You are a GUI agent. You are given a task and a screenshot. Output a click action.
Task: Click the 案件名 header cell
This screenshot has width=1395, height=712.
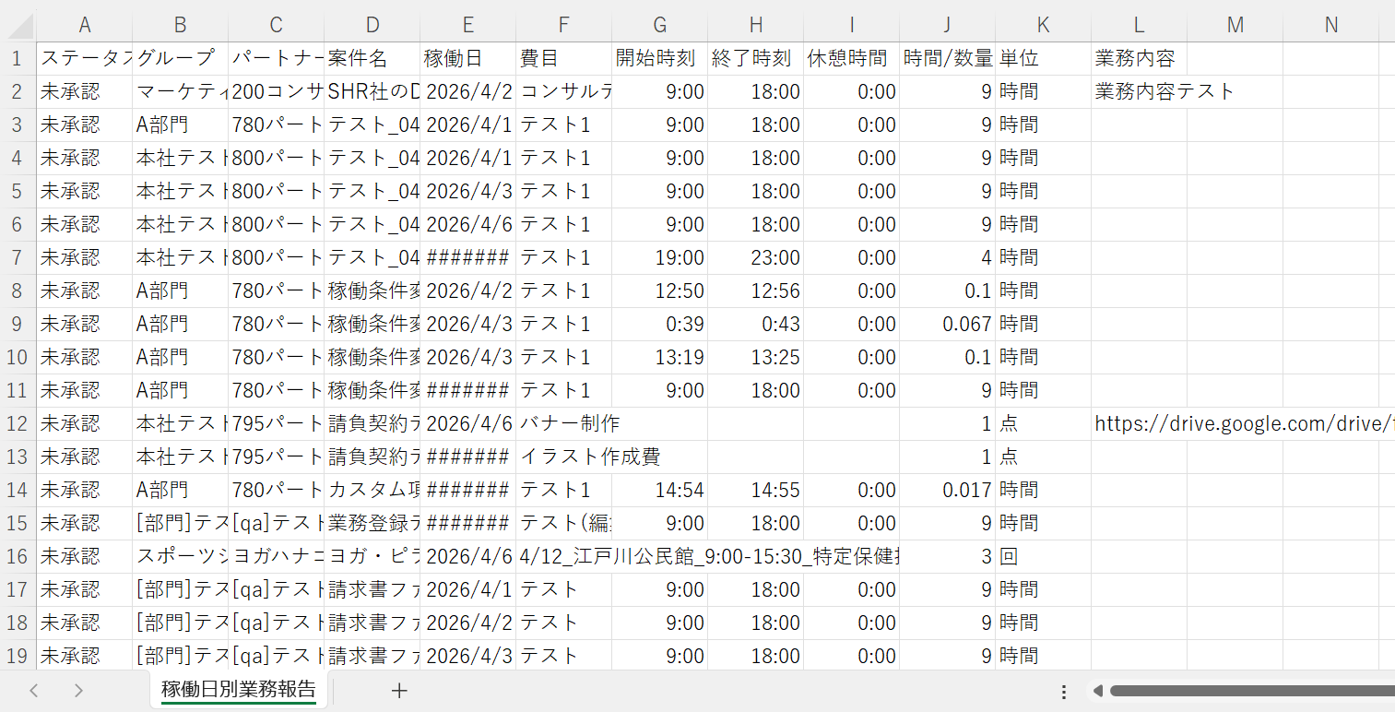point(372,59)
